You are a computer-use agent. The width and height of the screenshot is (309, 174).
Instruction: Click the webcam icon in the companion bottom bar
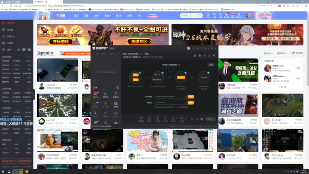(x=149, y=118)
